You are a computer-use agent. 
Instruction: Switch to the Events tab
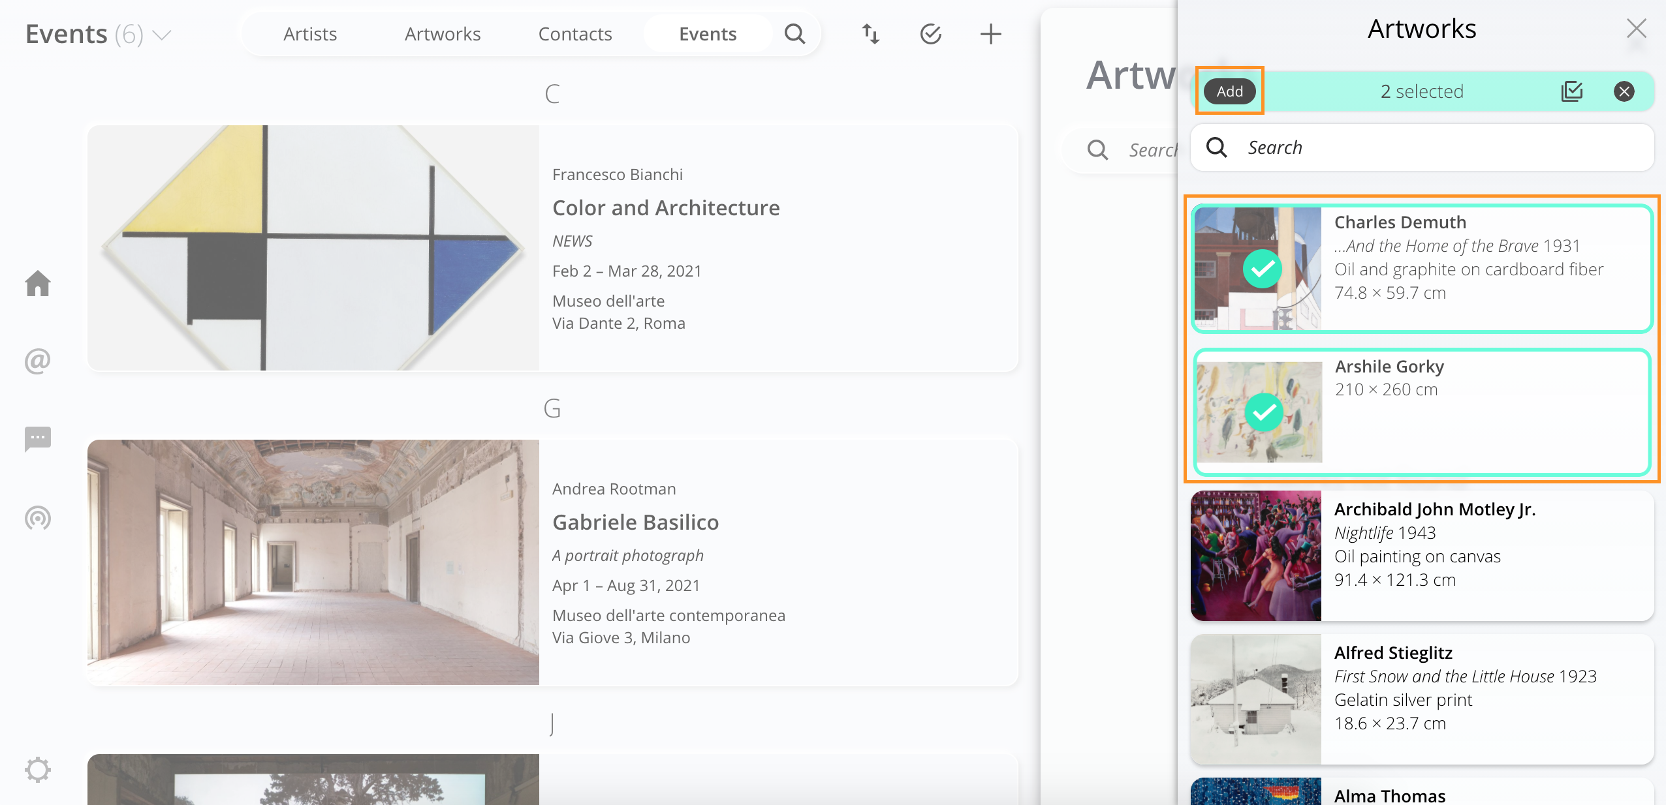pos(708,34)
